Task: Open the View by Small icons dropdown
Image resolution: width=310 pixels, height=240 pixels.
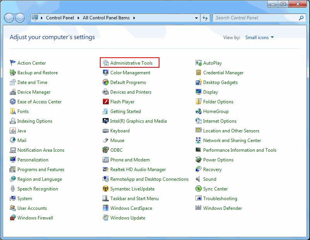Action: click(x=259, y=38)
